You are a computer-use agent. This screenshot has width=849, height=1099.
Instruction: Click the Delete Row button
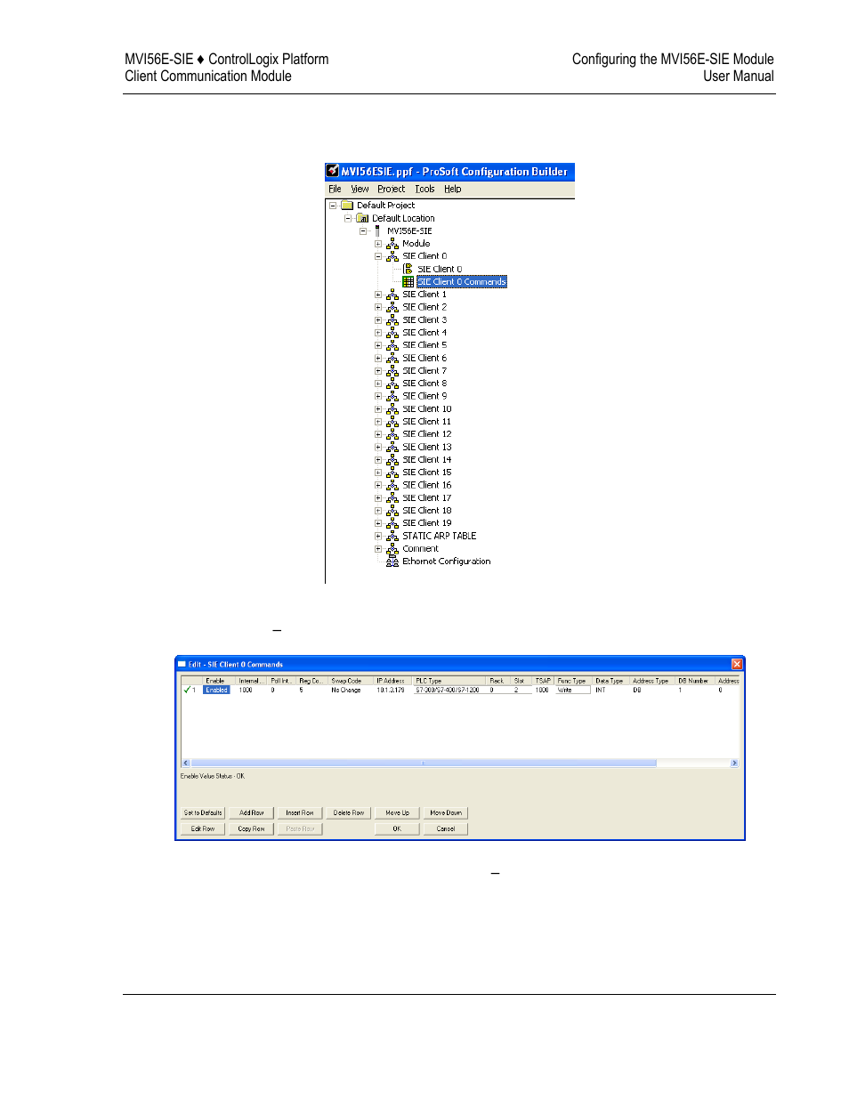pos(349,813)
